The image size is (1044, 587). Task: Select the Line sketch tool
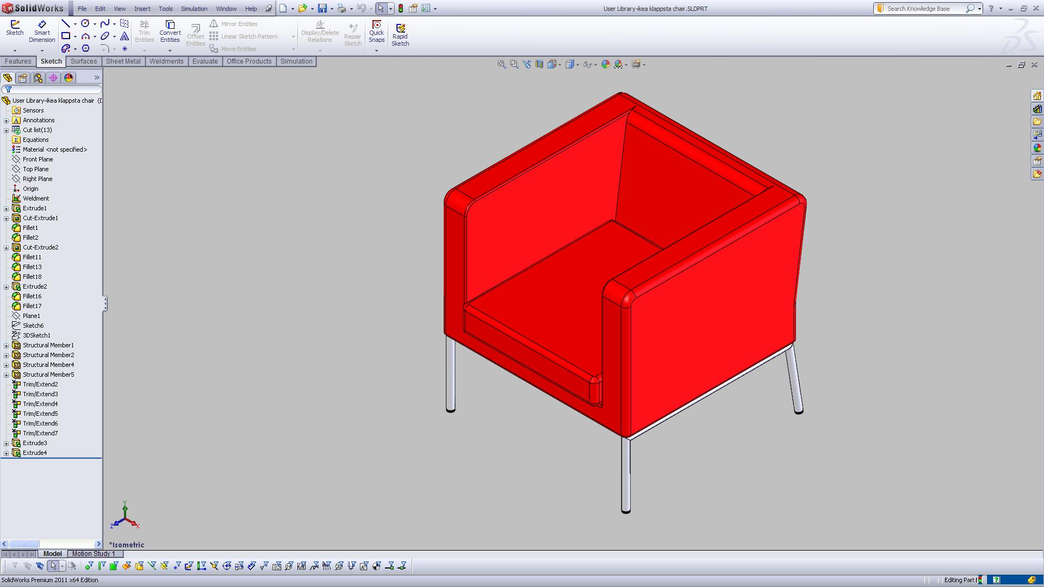[x=65, y=23]
